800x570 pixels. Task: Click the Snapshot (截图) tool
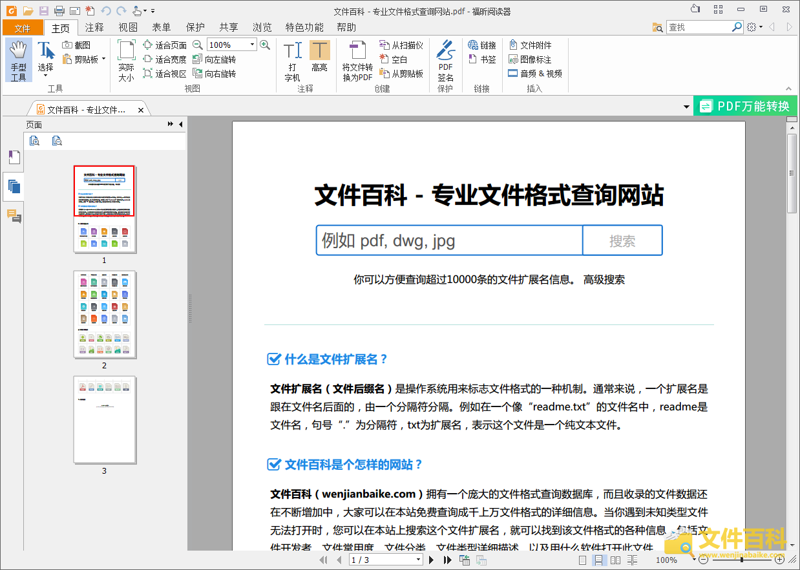click(x=77, y=45)
